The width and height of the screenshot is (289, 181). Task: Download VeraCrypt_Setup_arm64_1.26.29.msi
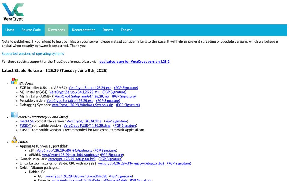coord(82,96)
